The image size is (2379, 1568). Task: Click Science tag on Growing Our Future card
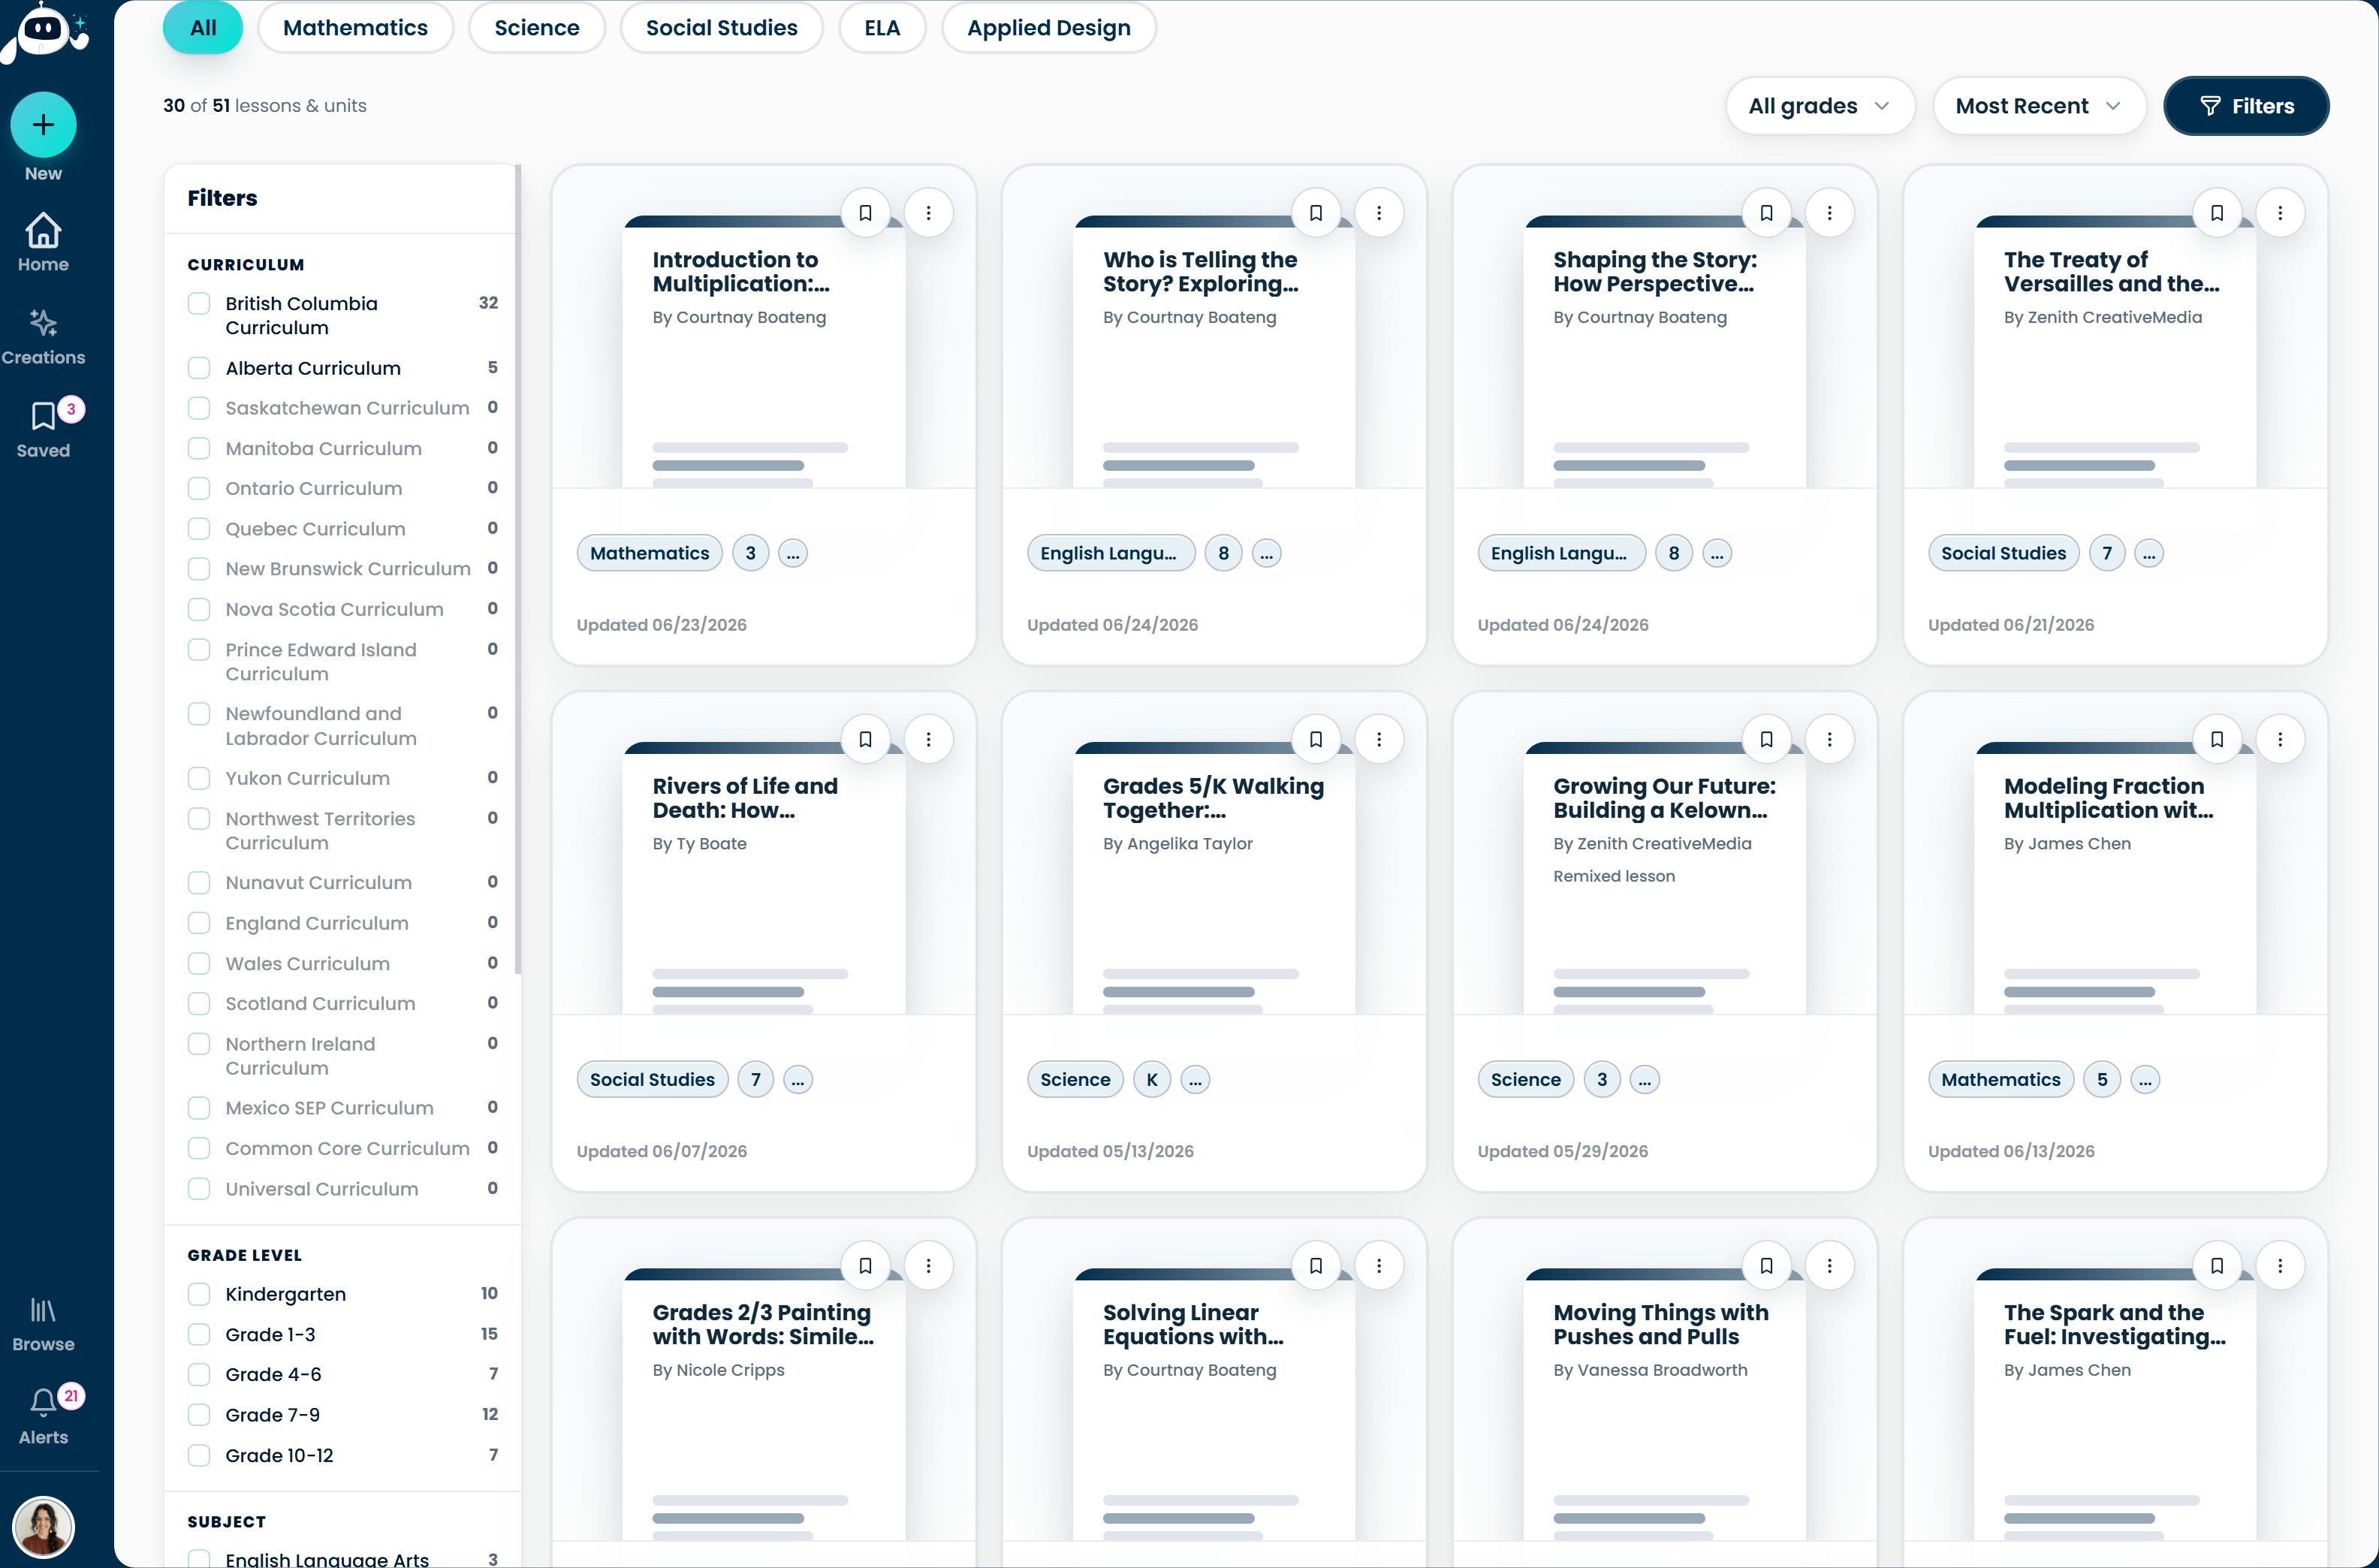(1525, 1080)
